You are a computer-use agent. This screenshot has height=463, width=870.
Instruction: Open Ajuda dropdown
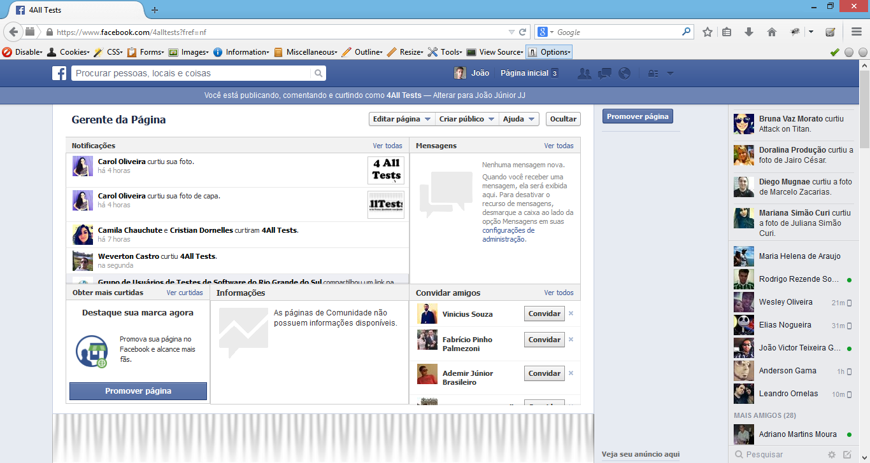[x=519, y=119]
